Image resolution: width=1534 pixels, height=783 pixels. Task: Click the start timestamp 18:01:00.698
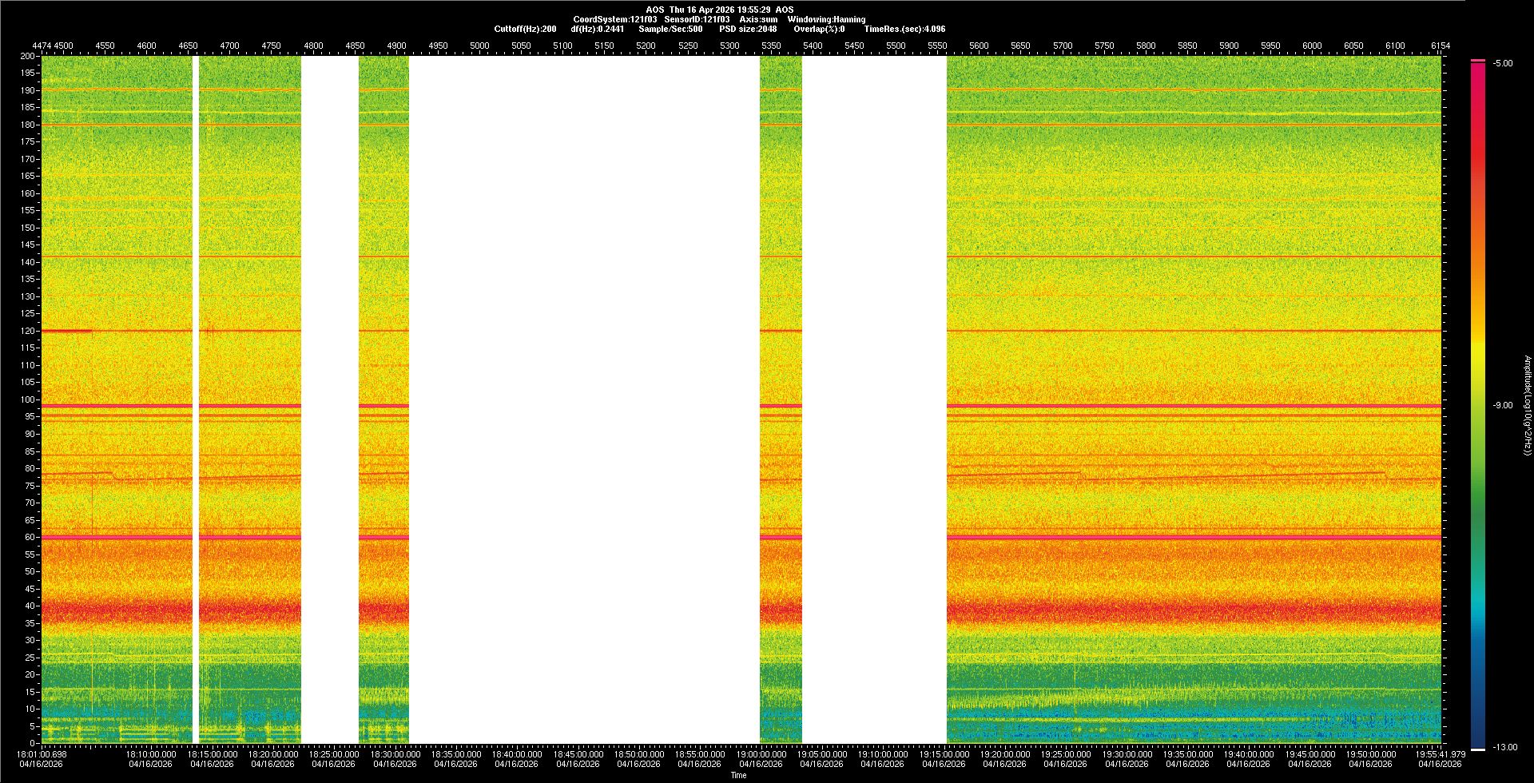(42, 754)
